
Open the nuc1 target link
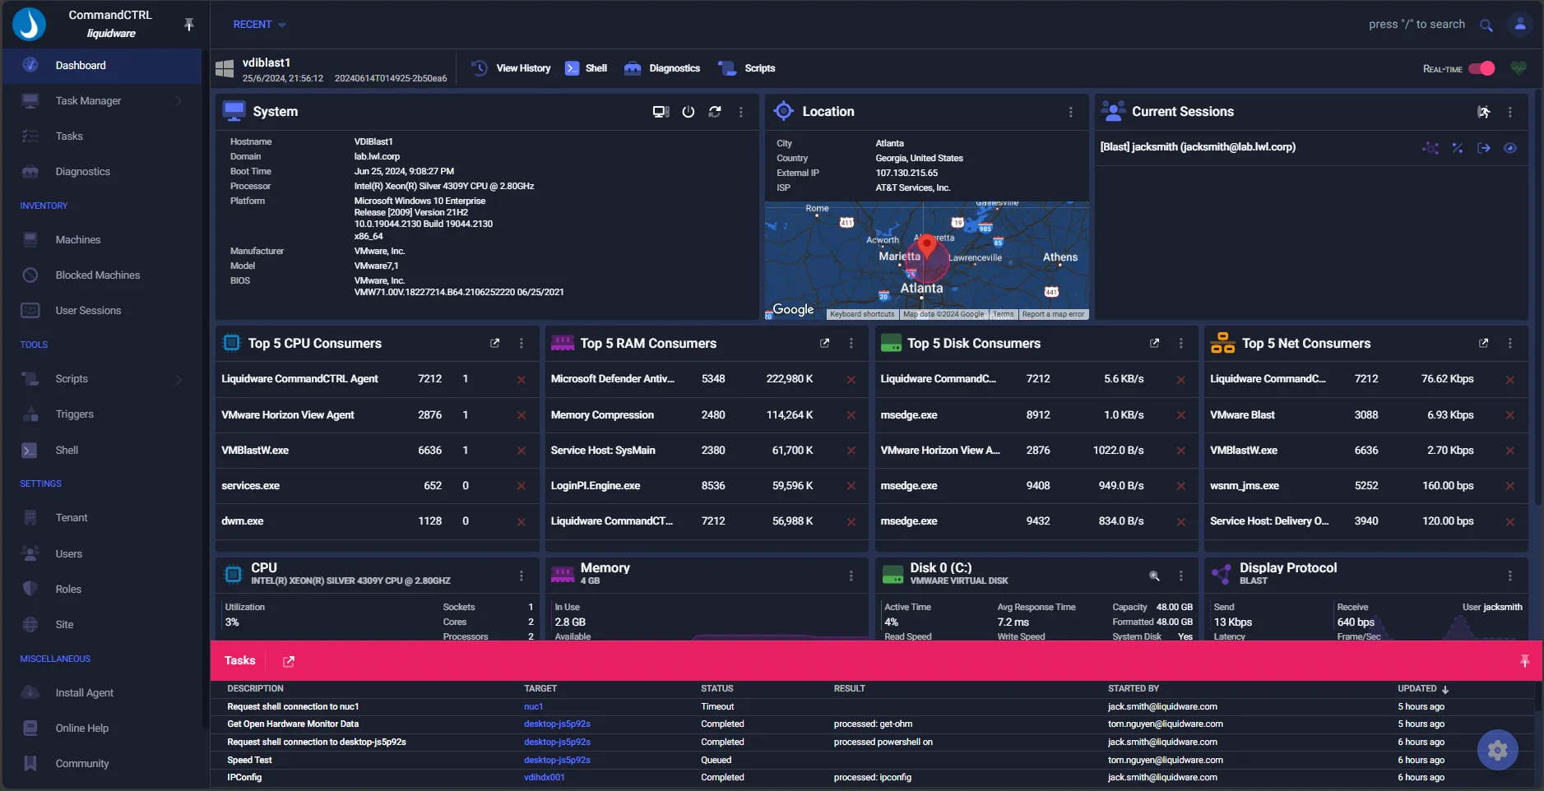coord(533,707)
